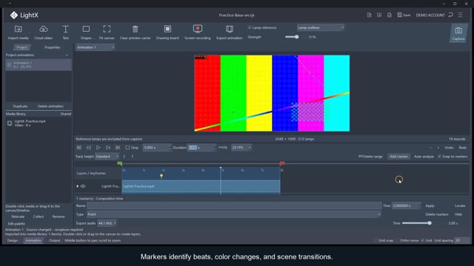This screenshot has height=266, width=474.
Task: Open the Drawing board
Action: tap(167, 33)
